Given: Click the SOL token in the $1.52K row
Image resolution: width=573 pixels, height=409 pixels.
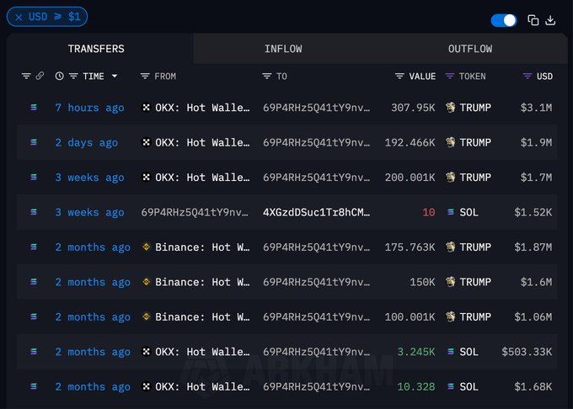Looking at the screenshot, I should (469, 212).
